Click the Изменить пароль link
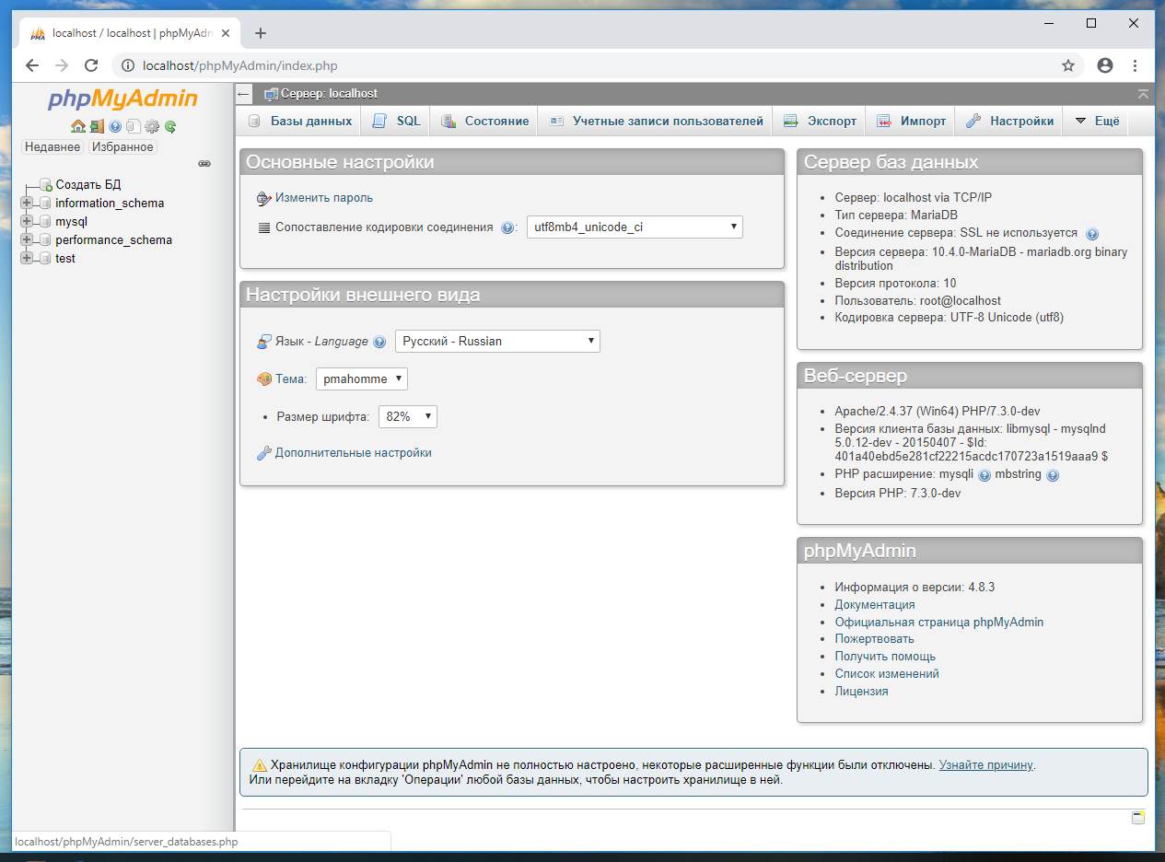This screenshot has width=1165, height=862. click(323, 197)
